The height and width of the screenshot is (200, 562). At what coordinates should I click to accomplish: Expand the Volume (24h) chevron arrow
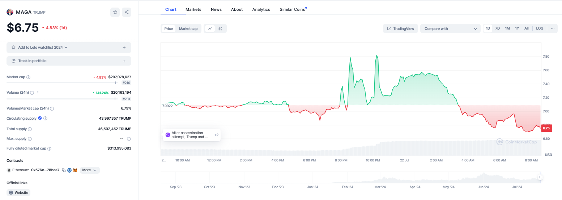(38, 92)
